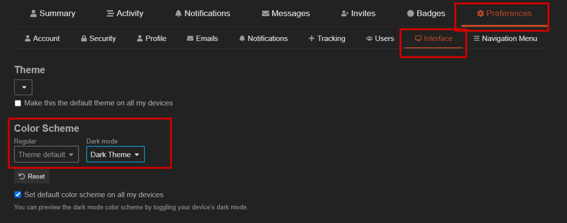Click the Invites user-plus icon
Viewport: 567px width, 223px height.
point(345,14)
